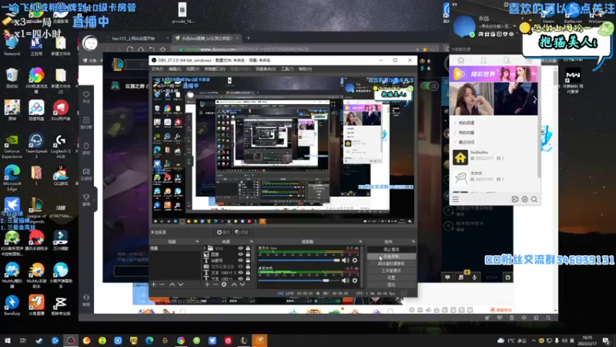Screen dimensions: 616x347
Task: Undock the 混音器 panel with its float icon
Action: click(x=360, y=241)
